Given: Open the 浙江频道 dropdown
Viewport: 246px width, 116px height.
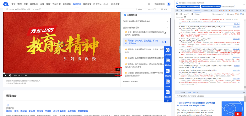Looking at the screenshot, I should coord(116,4).
